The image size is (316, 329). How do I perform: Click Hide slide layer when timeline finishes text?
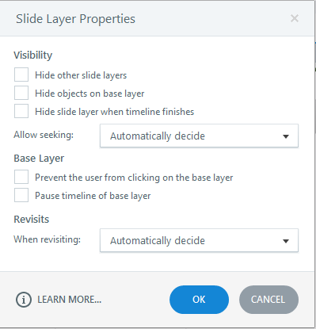coord(114,112)
